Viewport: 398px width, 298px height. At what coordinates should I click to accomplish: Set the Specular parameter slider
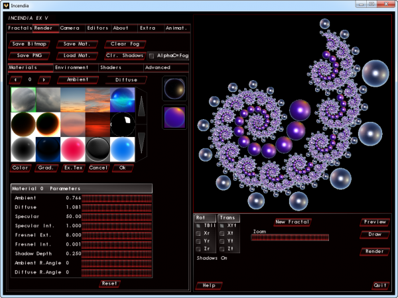point(117,217)
